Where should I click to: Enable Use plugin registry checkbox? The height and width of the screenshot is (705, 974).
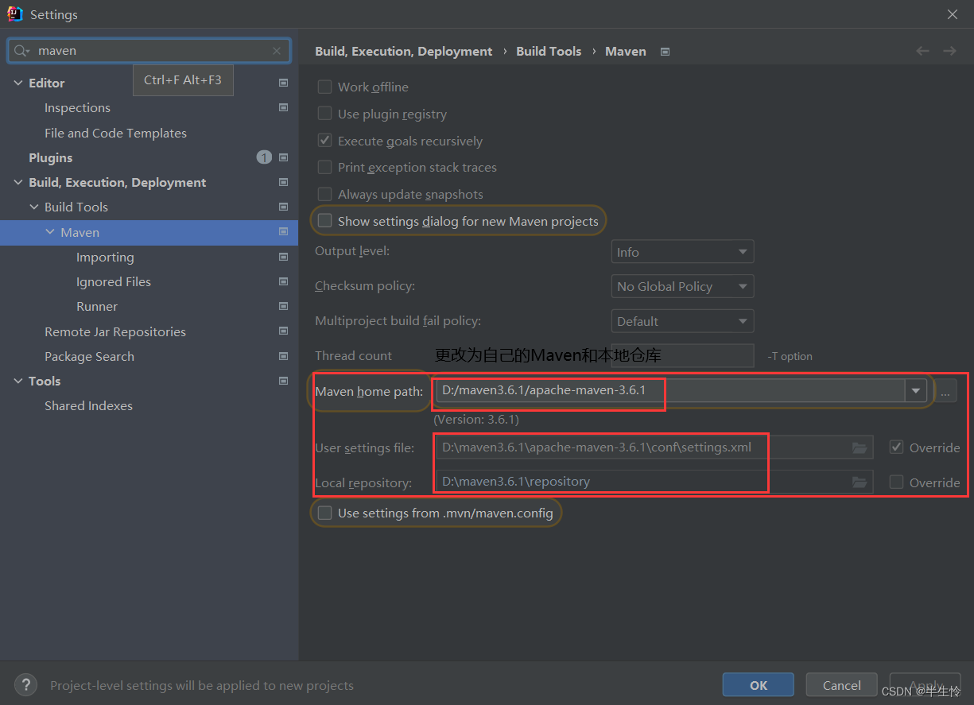coord(324,114)
